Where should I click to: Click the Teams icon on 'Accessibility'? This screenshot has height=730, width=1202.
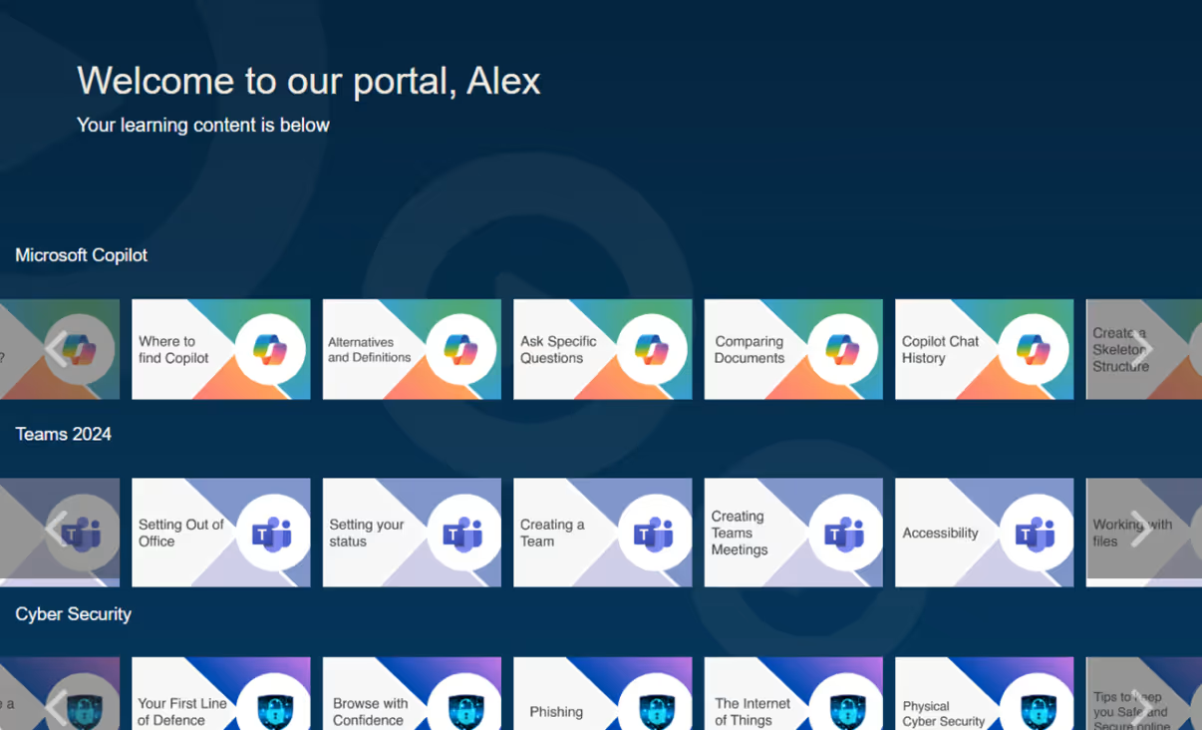pyautogui.click(x=1033, y=532)
